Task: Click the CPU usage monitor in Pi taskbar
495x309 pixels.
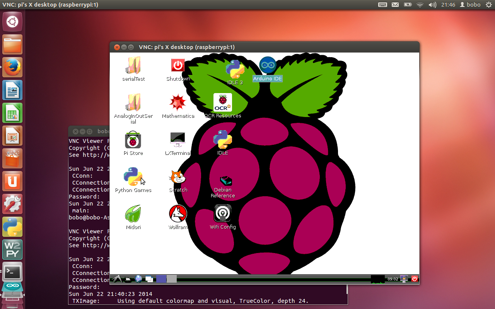Action: coord(378,279)
